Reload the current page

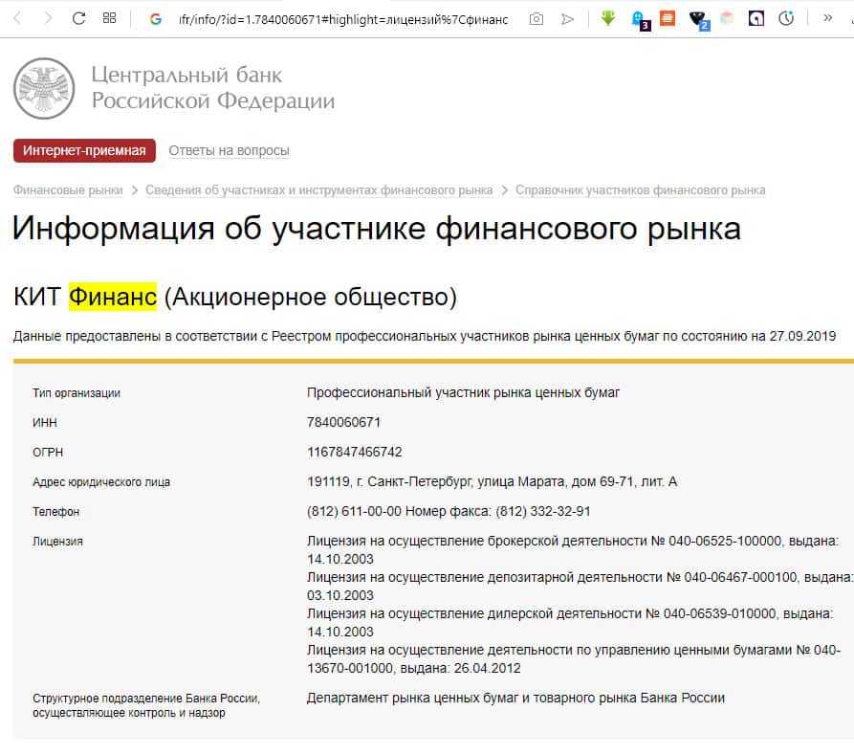(78, 18)
